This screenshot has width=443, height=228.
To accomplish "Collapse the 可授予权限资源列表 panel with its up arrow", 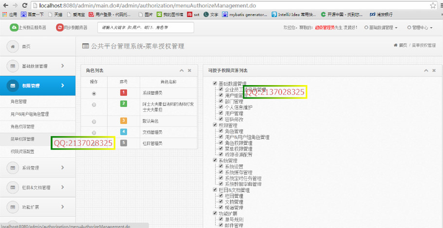I will click(426, 70).
